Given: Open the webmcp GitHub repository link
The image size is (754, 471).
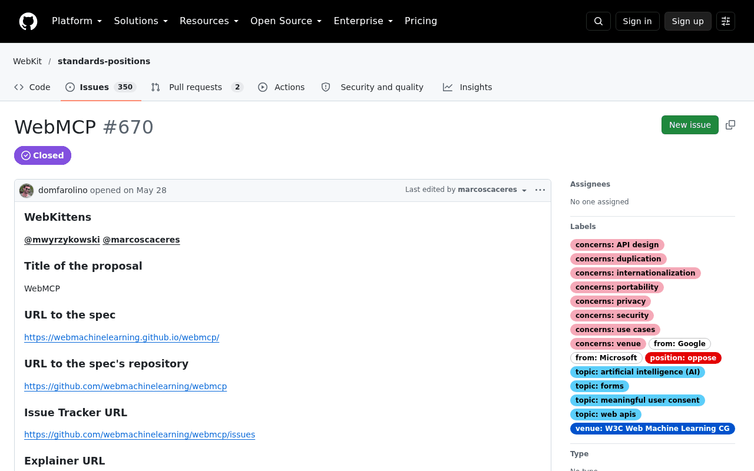Looking at the screenshot, I should [x=125, y=386].
